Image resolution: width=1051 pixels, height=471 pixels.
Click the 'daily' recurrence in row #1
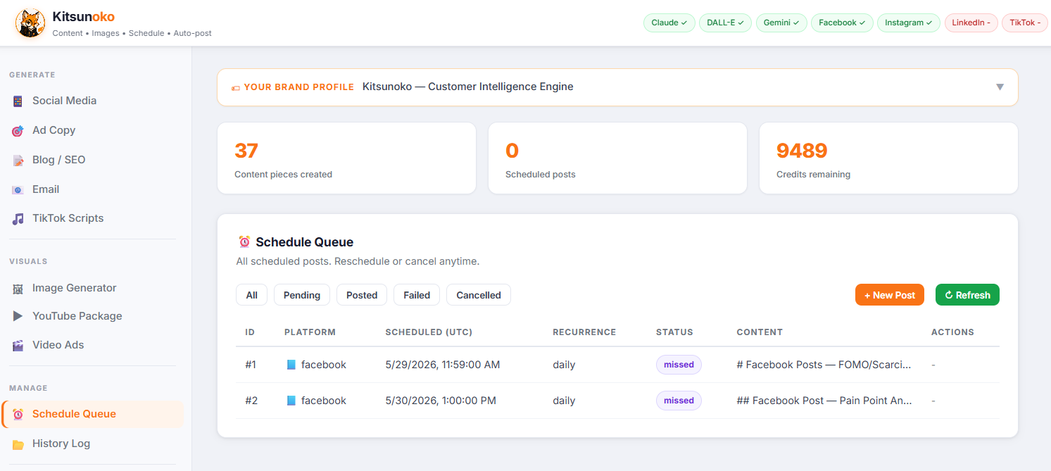point(564,365)
